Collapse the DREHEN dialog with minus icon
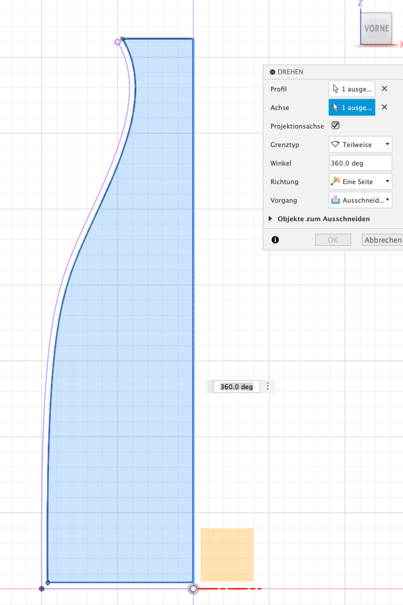This screenshot has height=605, width=403. point(272,72)
